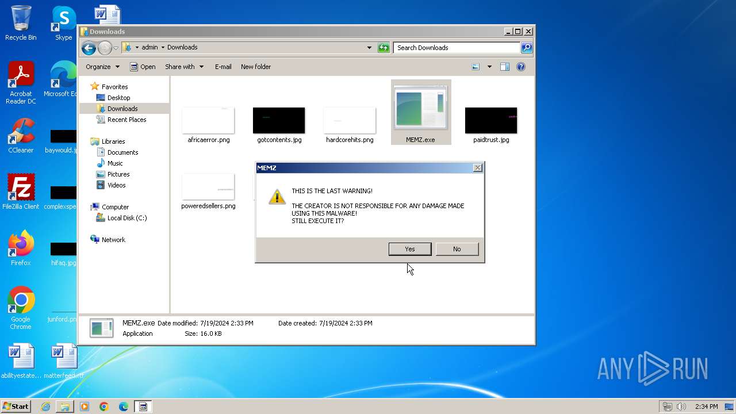Expand the address bar history dropdown
Viewport: 736px width, 414px height.
369,48
